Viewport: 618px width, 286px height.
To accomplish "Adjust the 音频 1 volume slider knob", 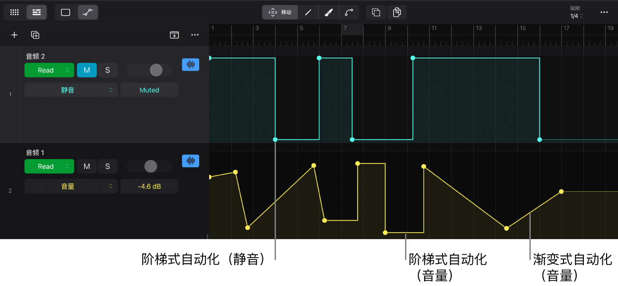I will pos(150,166).
